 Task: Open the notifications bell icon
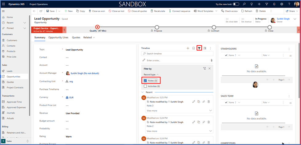[x=274, y=4]
